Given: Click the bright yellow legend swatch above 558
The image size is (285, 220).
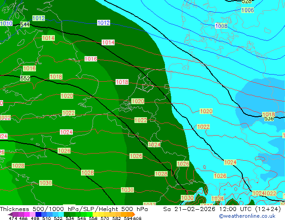Looking at the screenshot, I should [x=95, y=214].
